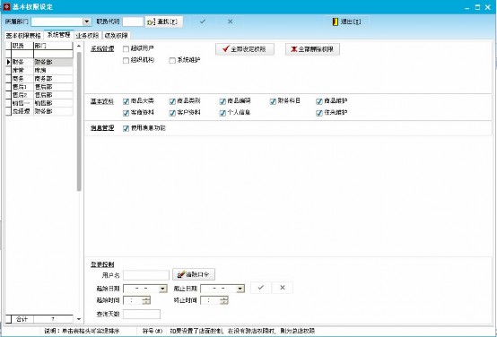
Task: Click the top toolbar checkmark confirm icon
Action: [203, 22]
